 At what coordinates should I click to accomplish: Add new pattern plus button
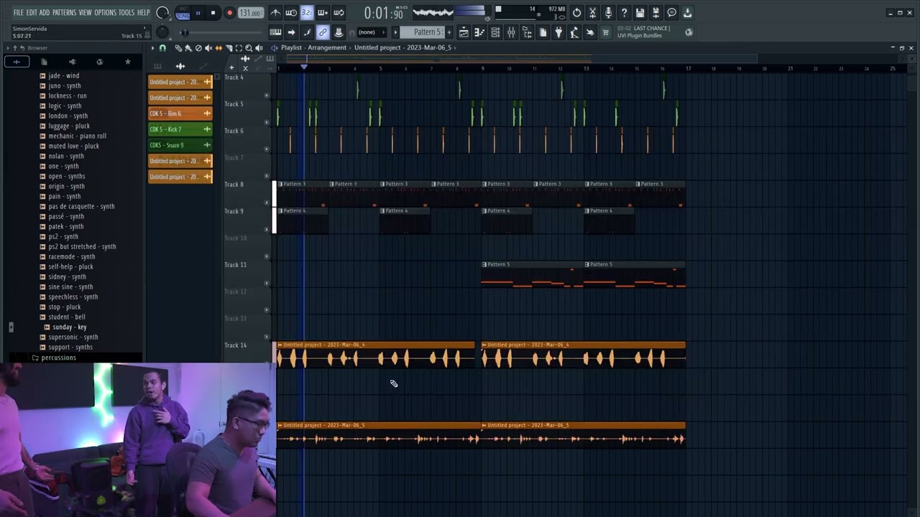pyautogui.click(x=449, y=32)
